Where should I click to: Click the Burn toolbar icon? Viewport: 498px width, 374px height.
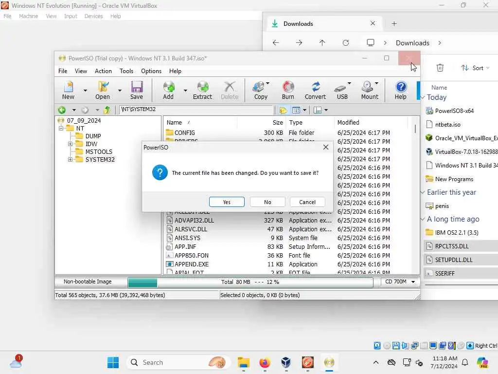tap(288, 90)
